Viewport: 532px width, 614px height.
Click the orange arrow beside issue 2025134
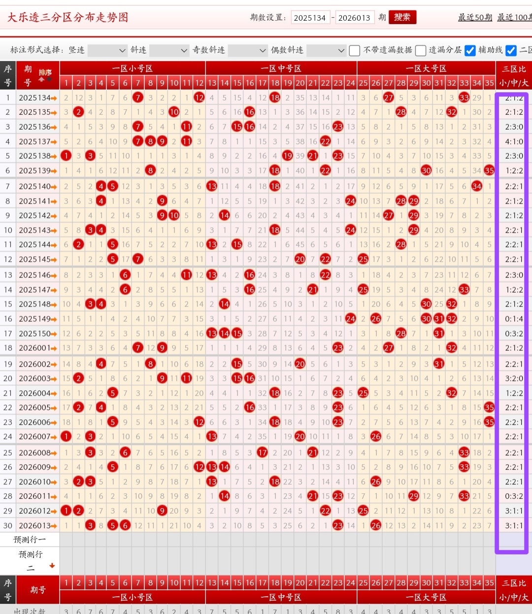(54, 98)
